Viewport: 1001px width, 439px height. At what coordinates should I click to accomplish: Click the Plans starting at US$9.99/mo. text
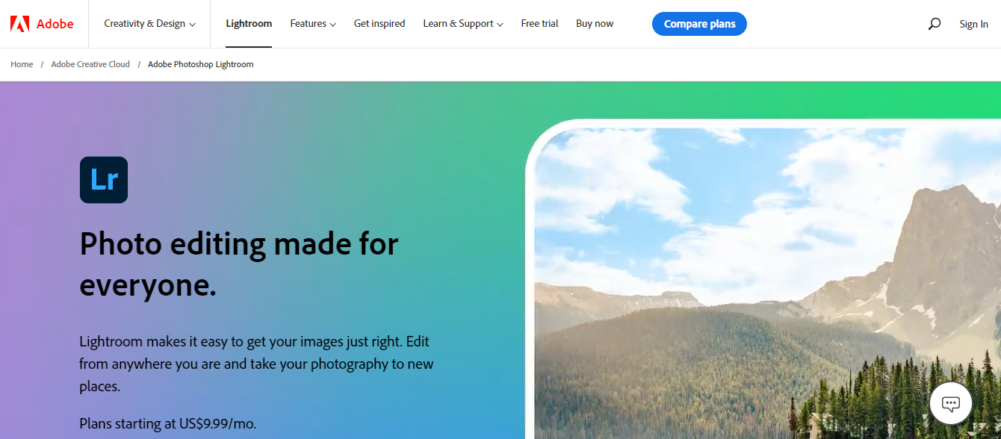click(x=168, y=423)
